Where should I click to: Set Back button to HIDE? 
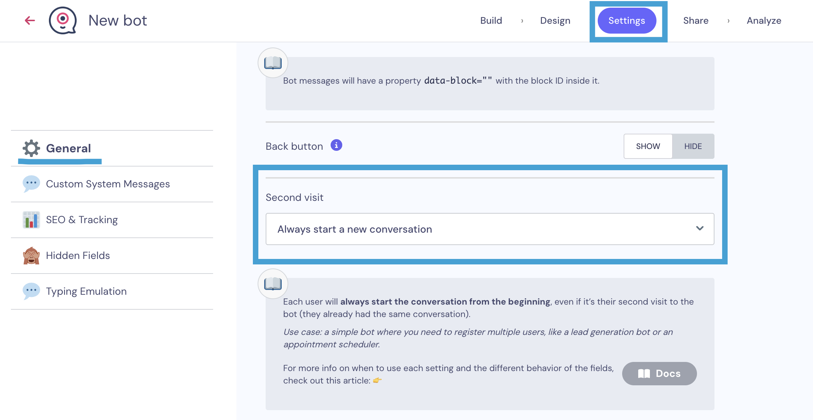pos(693,146)
